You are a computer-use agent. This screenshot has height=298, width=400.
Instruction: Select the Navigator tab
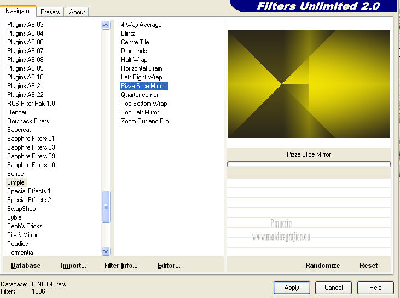point(18,11)
